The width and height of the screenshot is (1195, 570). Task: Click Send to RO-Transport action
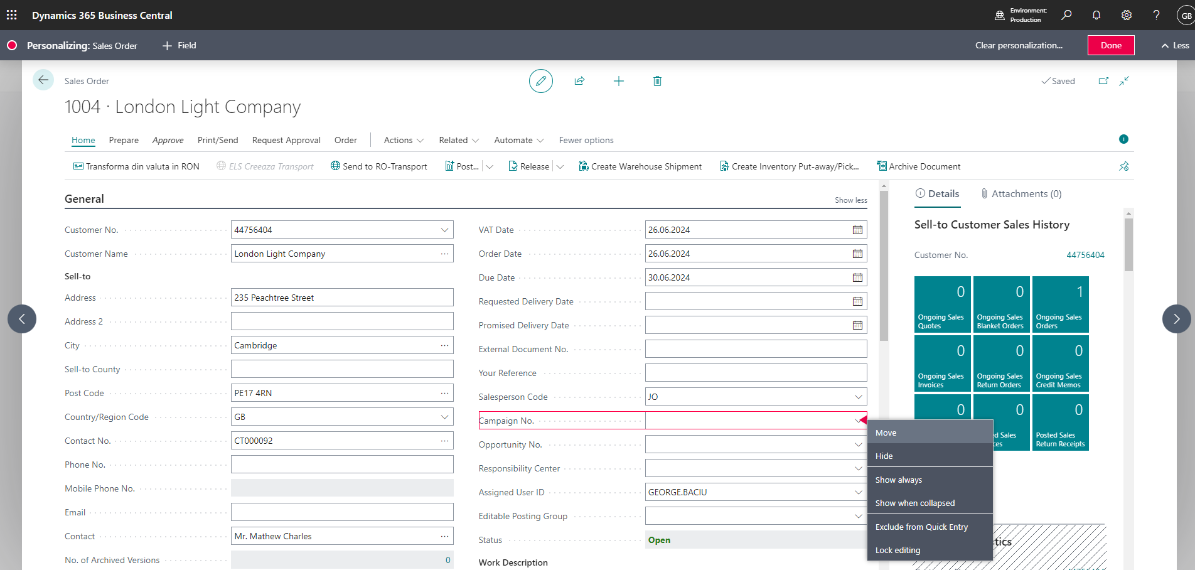(x=379, y=166)
